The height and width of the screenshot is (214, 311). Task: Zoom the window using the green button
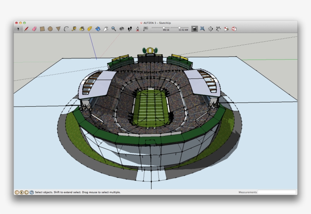[x=24, y=23]
